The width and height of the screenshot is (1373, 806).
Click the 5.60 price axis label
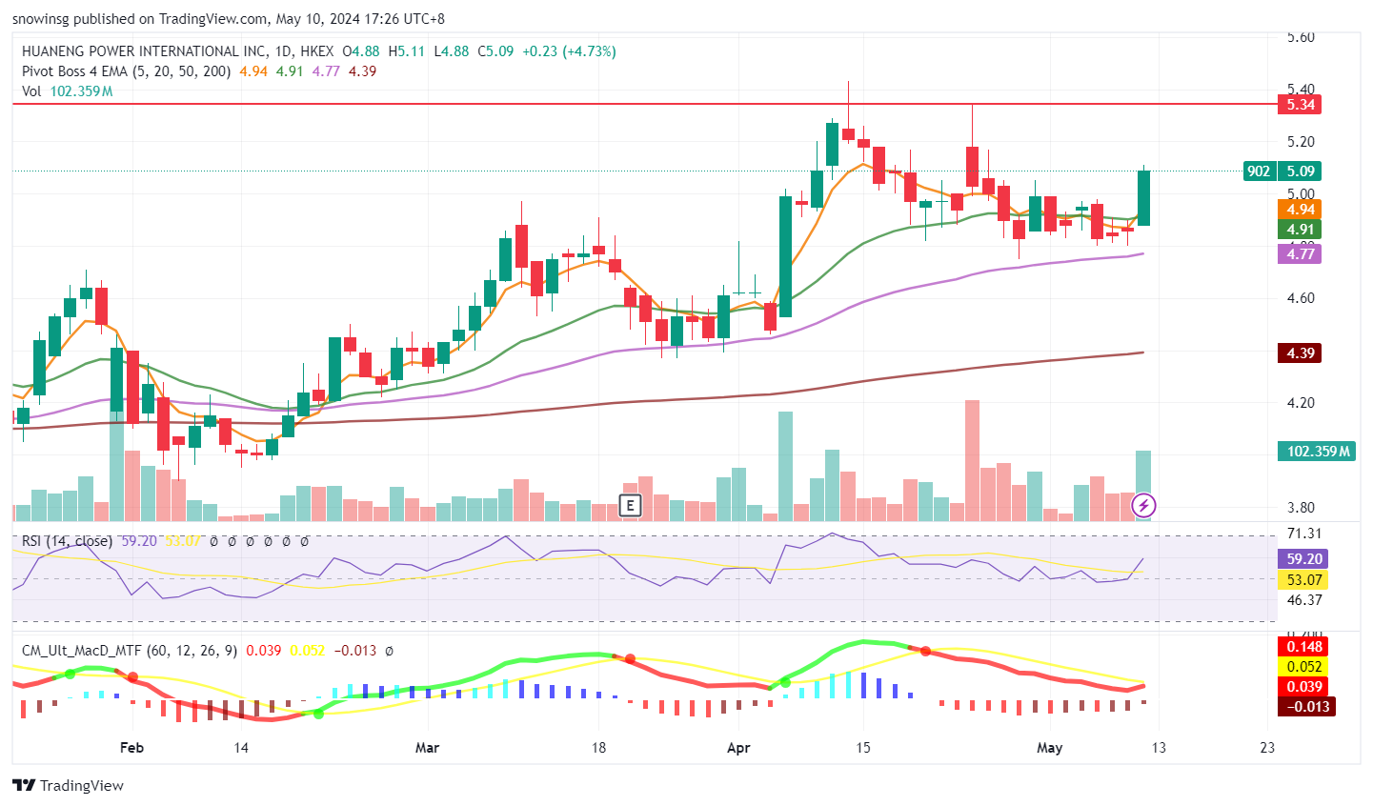1301,38
